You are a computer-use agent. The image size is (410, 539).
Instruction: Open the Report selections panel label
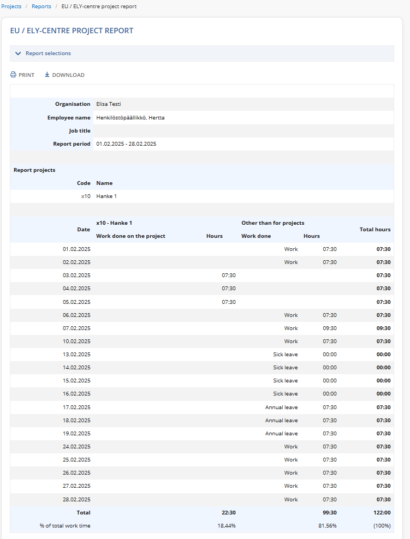[48, 53]
